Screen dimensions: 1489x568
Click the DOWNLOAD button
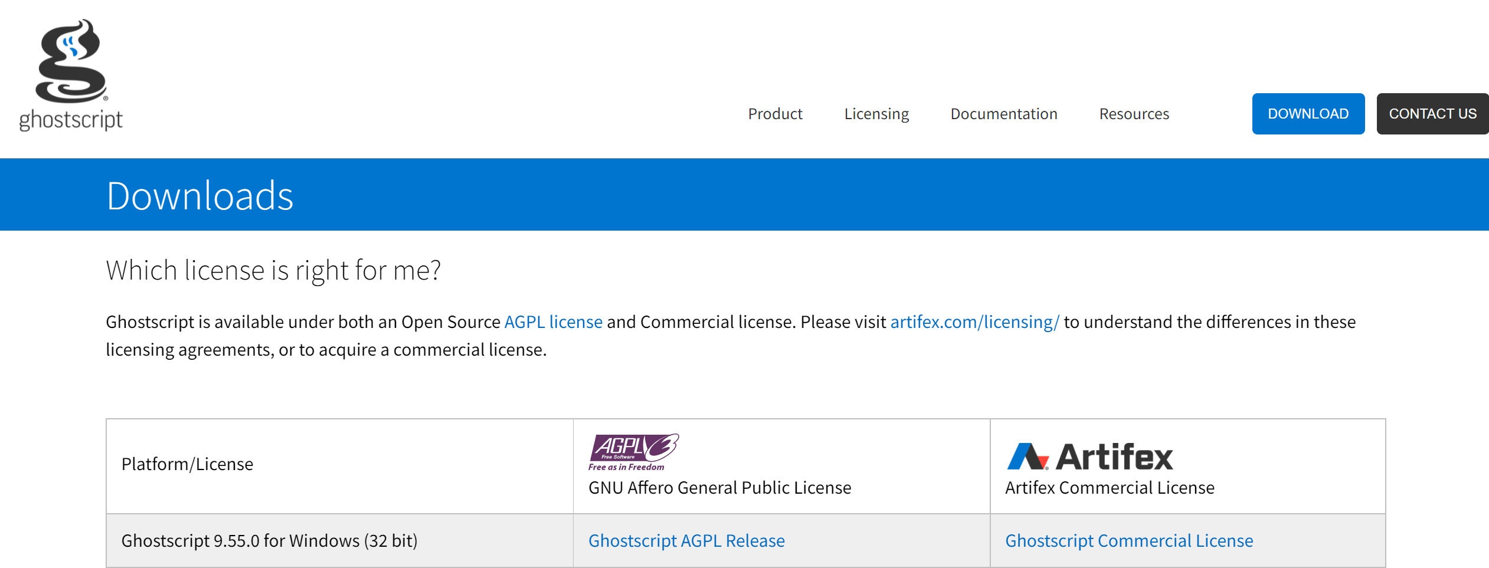[1308, 114]
